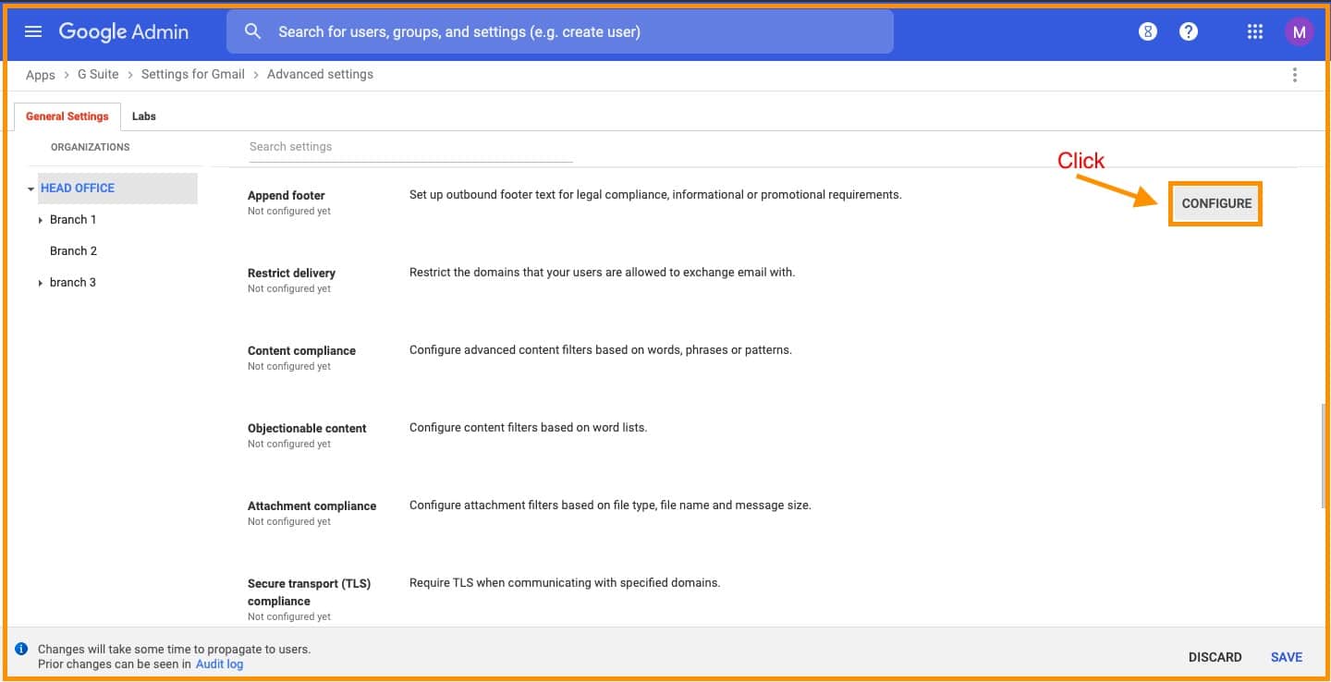The width and height of the screenshot is (1331, 682).
Task: Expand the branch 3 organization
Action: (40, 283)
